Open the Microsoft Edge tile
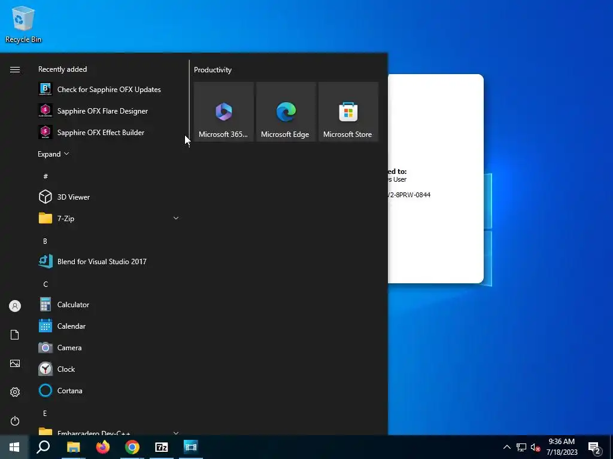The image size is (613, 459). (x=286, y=112)
